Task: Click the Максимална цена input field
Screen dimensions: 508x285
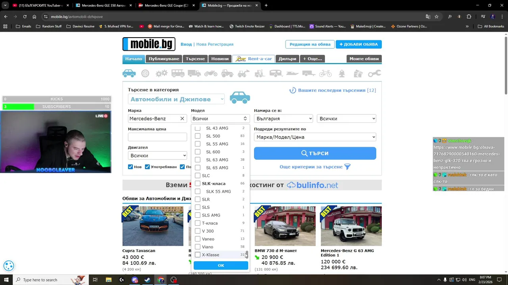Action: (x=157, y=137)
